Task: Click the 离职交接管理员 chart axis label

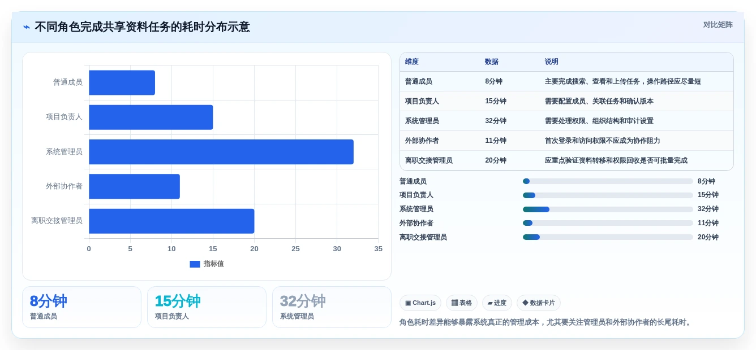Action: pos(57,221)
